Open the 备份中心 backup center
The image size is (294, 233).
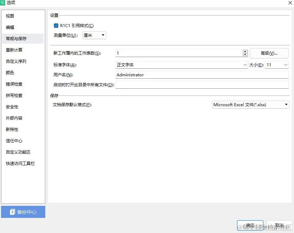(x=23, y=212)
